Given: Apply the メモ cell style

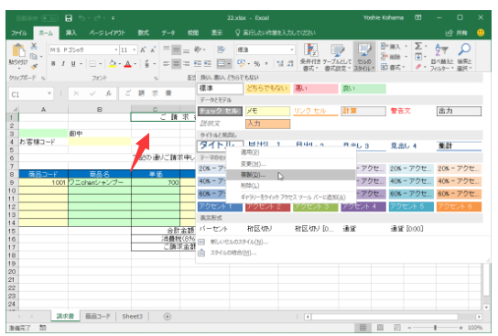Looking at the screenshot, I should pos(267,111).
